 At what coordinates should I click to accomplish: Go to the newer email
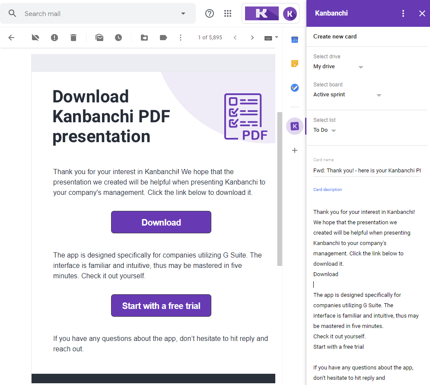point(235,38)
